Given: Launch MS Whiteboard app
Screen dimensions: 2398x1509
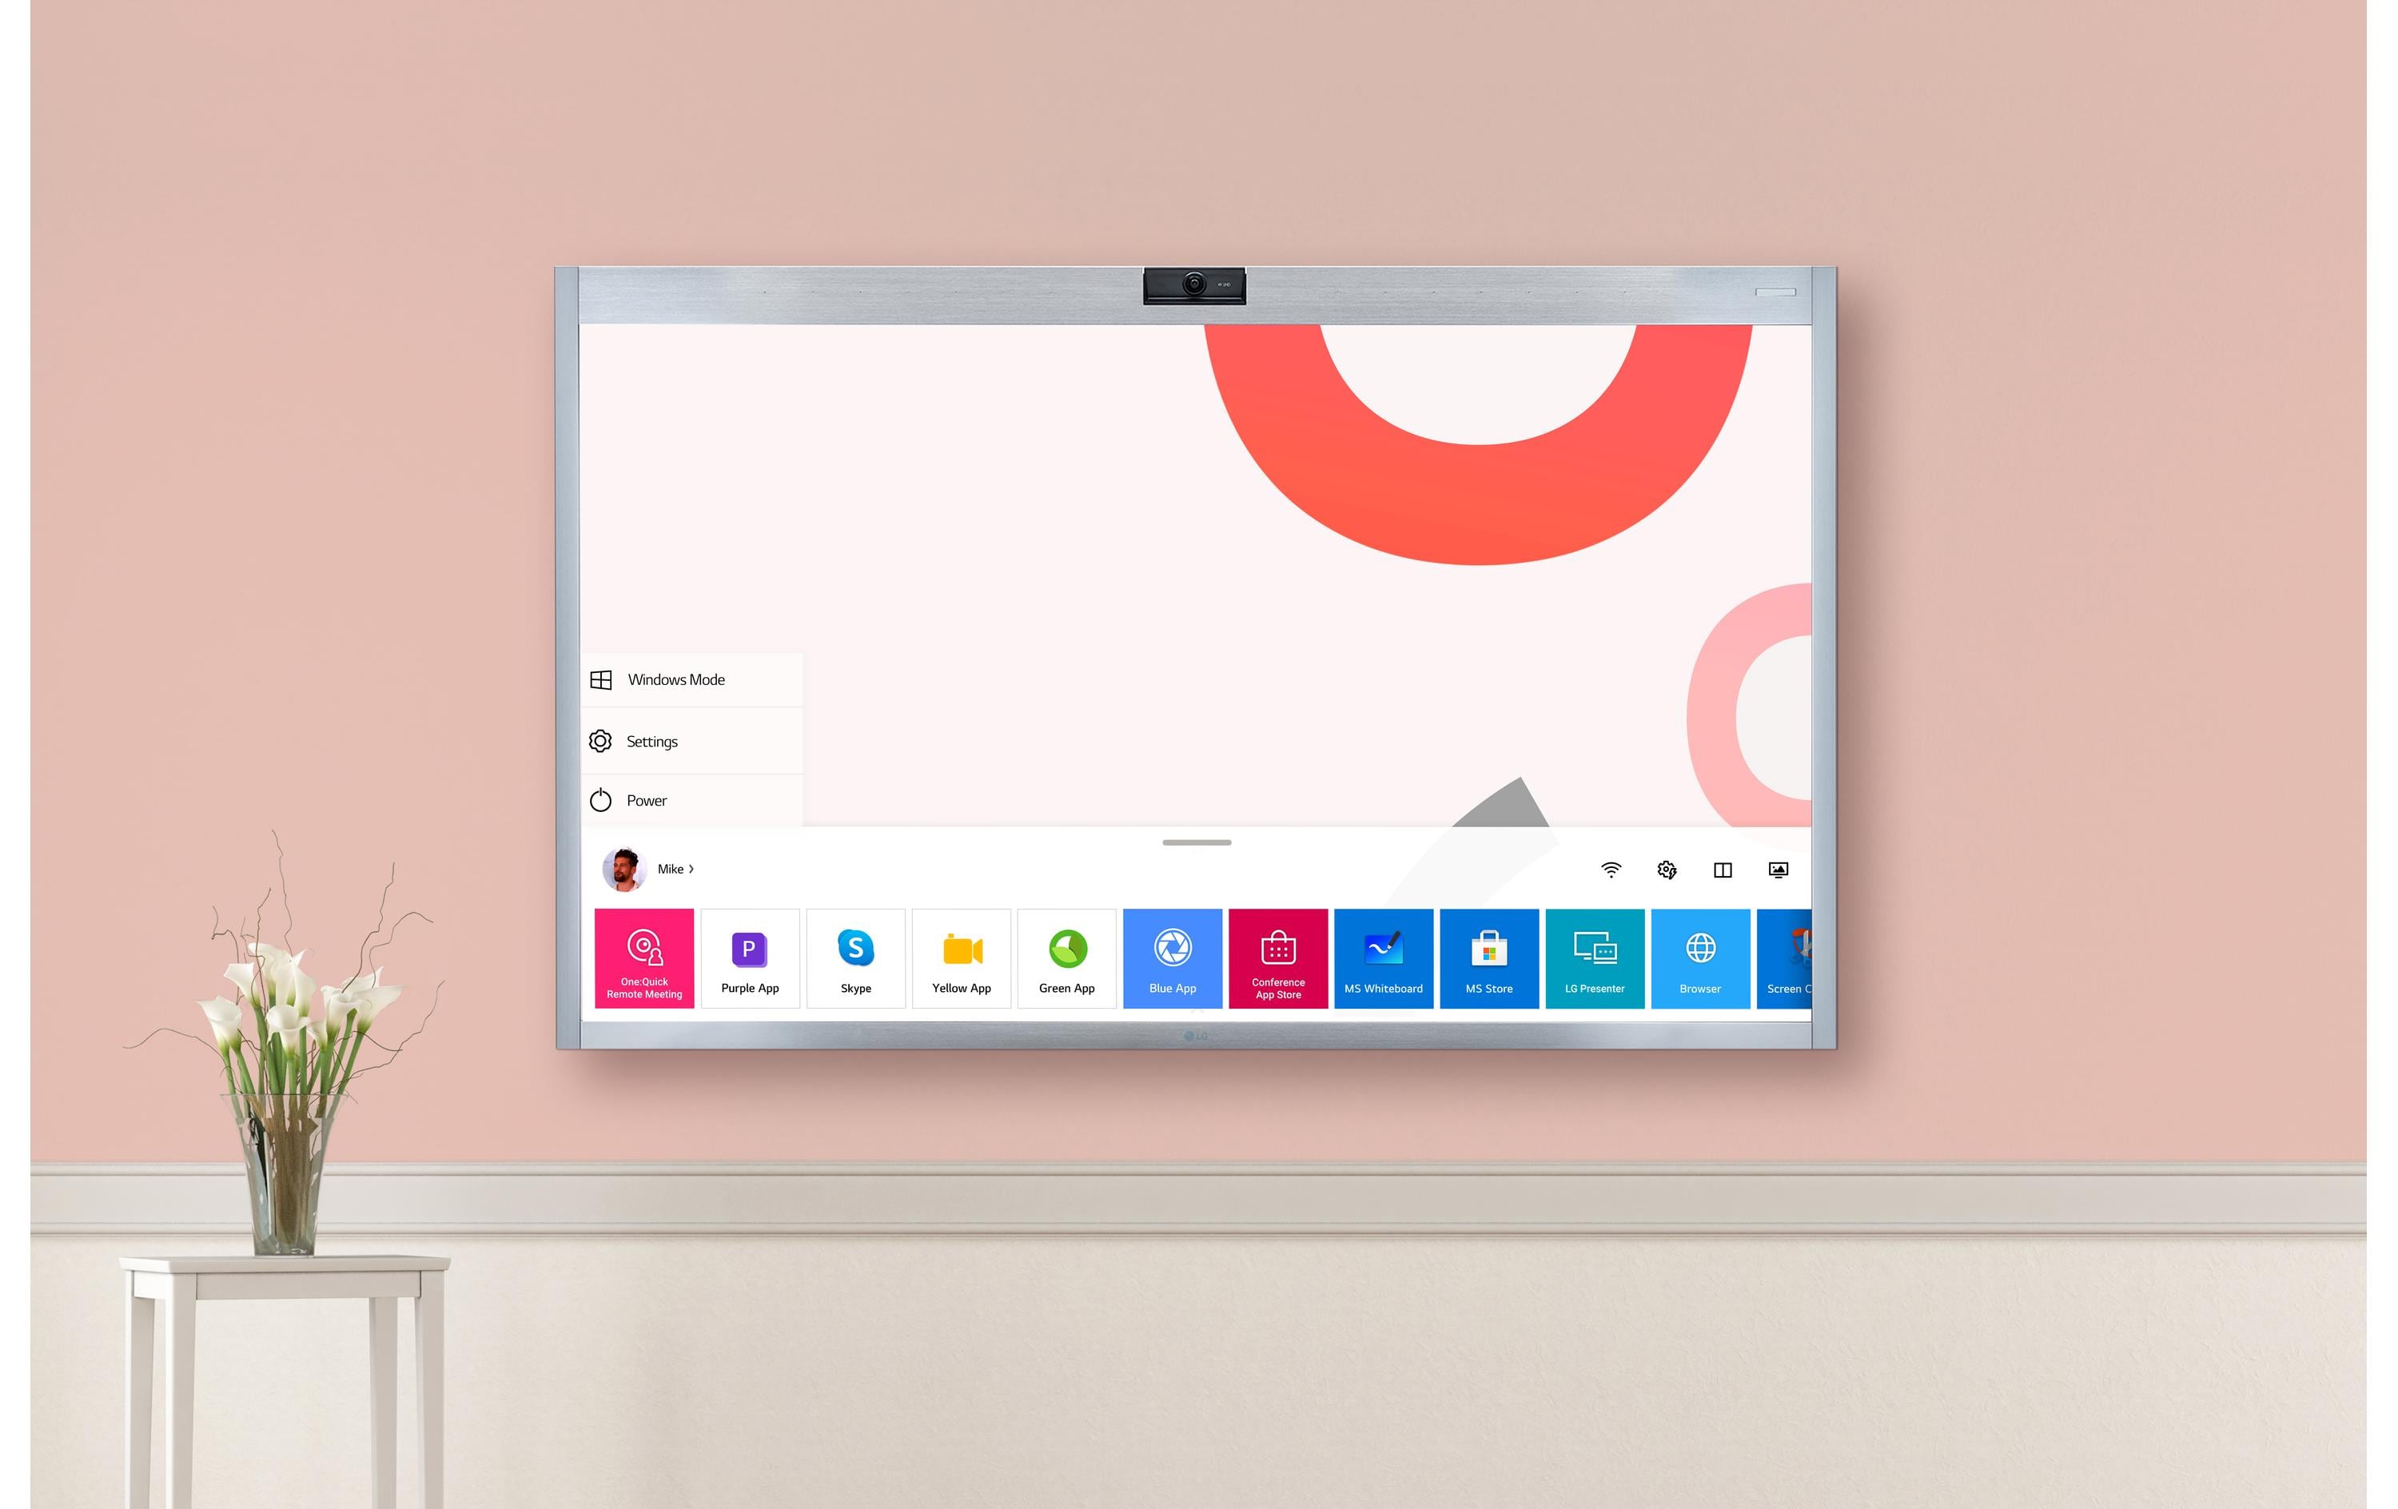Looking at the screenshot, I should pos(1383,956).
